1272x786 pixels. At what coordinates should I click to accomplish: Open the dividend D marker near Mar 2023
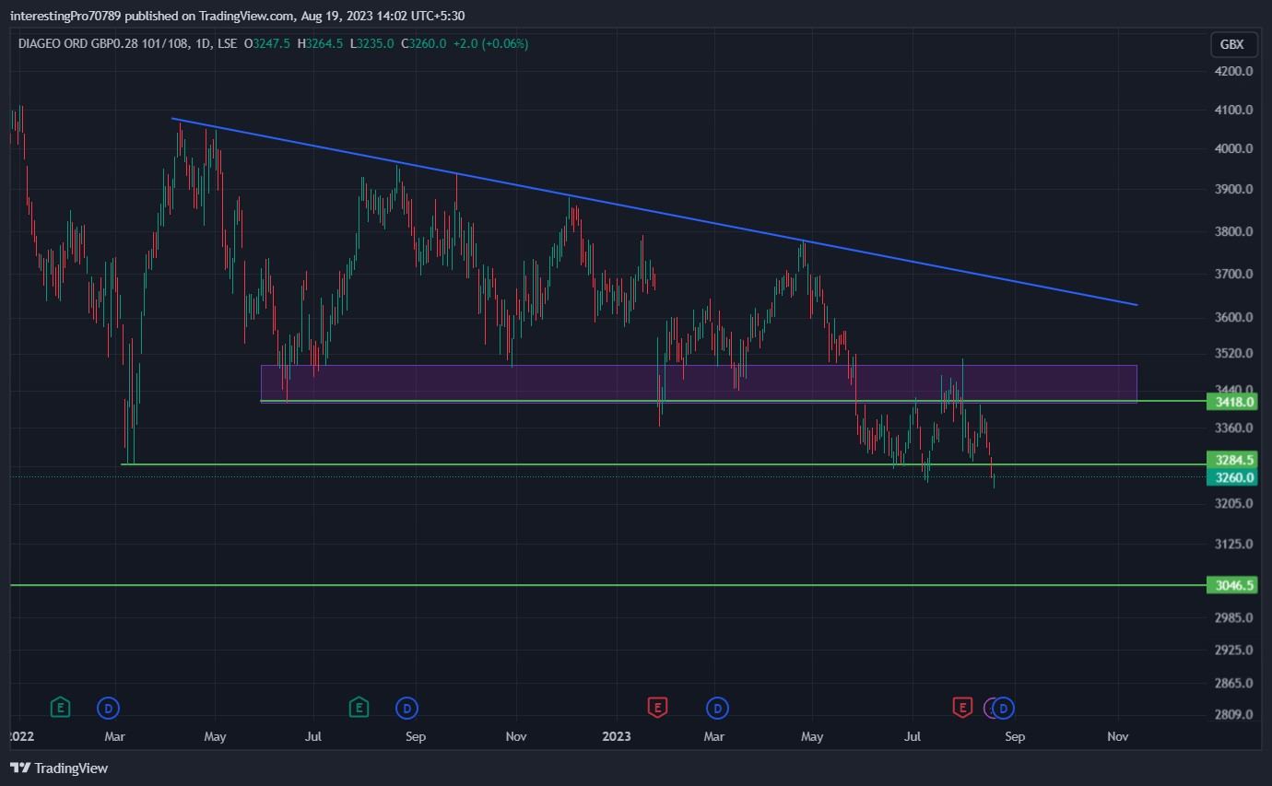pos(717,708)
